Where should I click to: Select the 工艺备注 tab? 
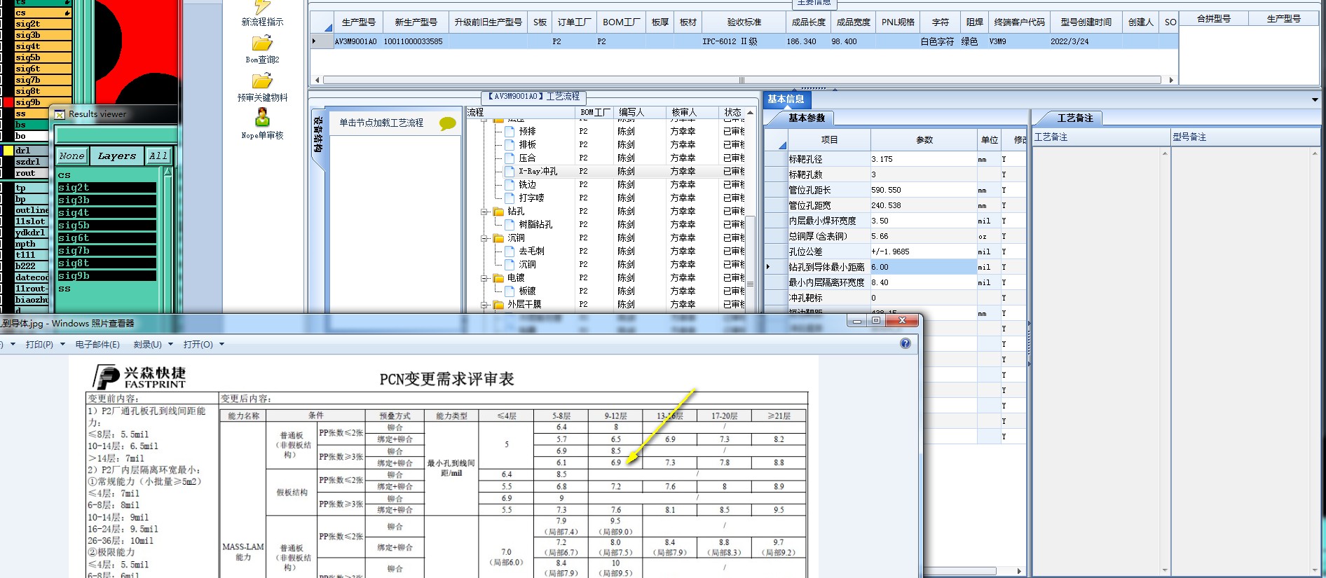click(1074, 118)
